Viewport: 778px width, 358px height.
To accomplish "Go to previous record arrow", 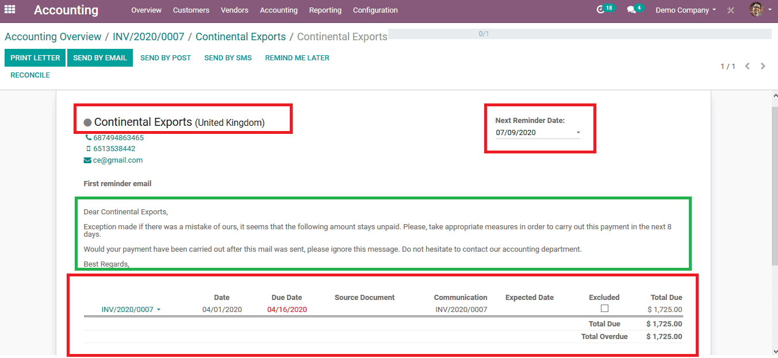I will [x=748, y=66].
